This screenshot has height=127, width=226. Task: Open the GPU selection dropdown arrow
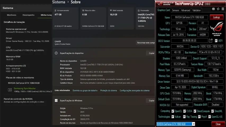click(194, 124)
